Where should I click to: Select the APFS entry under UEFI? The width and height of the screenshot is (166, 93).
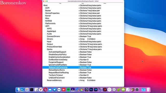(x=82, y=29)
